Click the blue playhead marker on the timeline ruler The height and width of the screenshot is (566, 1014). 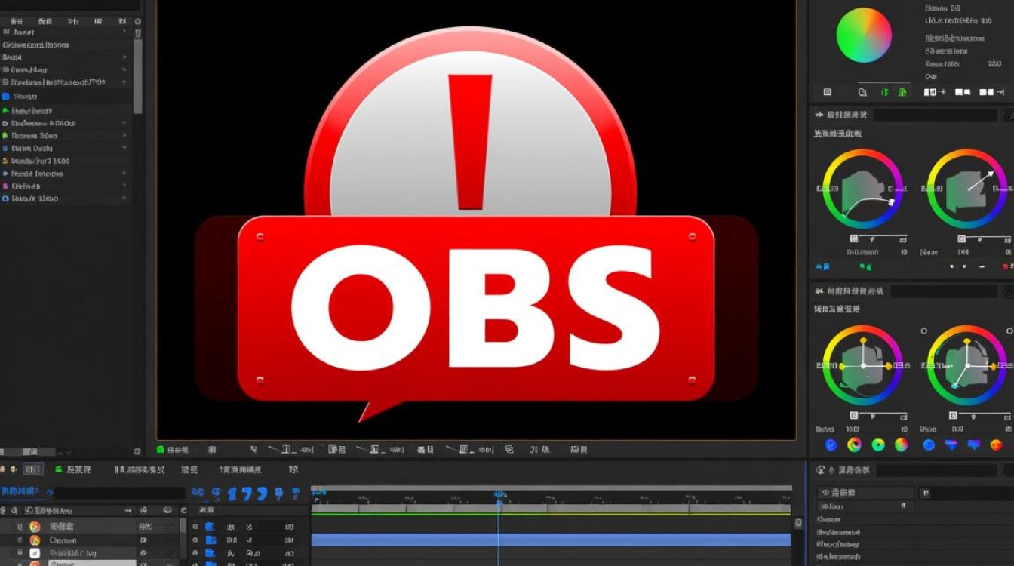499,494
